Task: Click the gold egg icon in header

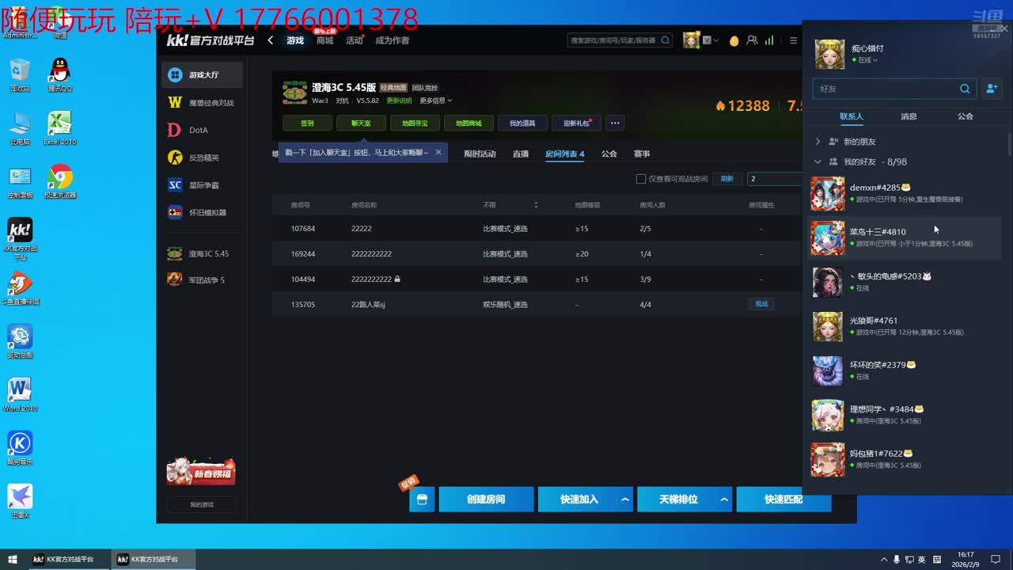Action: coord(734,40)
